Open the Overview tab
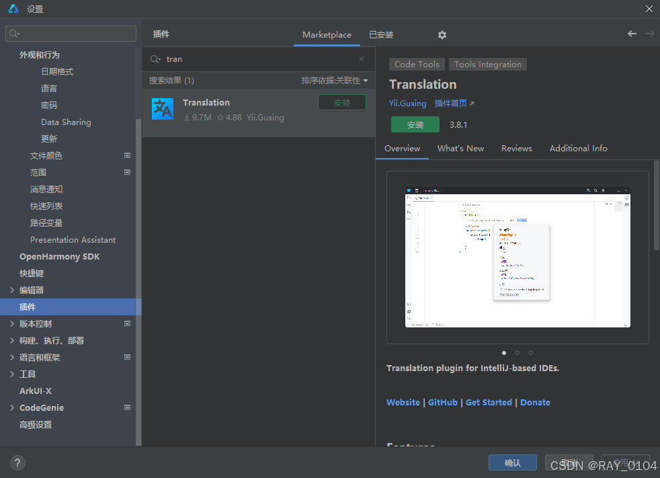This screenshot has width=660, height=478. tap(402, 149)
